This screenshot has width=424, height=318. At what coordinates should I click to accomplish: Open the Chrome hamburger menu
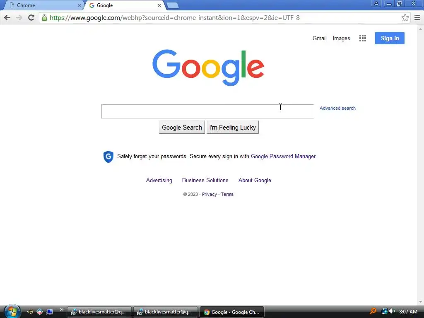[417, 18]
